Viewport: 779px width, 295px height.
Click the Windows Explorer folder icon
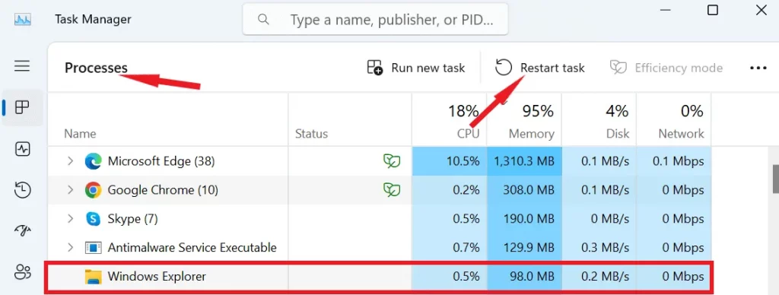pos(93,277)
